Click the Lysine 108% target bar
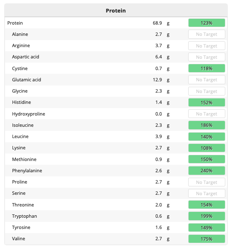Viewport: 232px width, 249px height. point(207,148)
